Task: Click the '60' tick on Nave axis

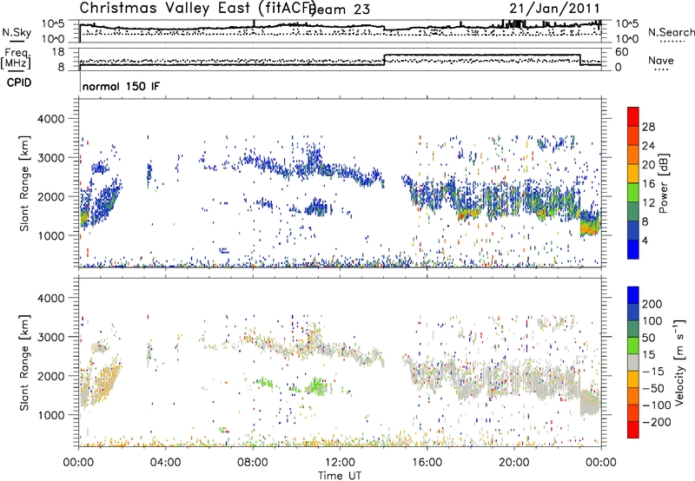Action: click(621, 52)
